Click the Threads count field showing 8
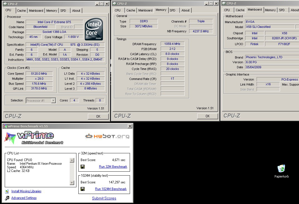 100,100
